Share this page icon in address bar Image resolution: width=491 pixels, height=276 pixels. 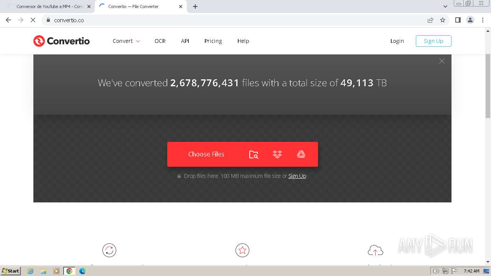[430, 20]
